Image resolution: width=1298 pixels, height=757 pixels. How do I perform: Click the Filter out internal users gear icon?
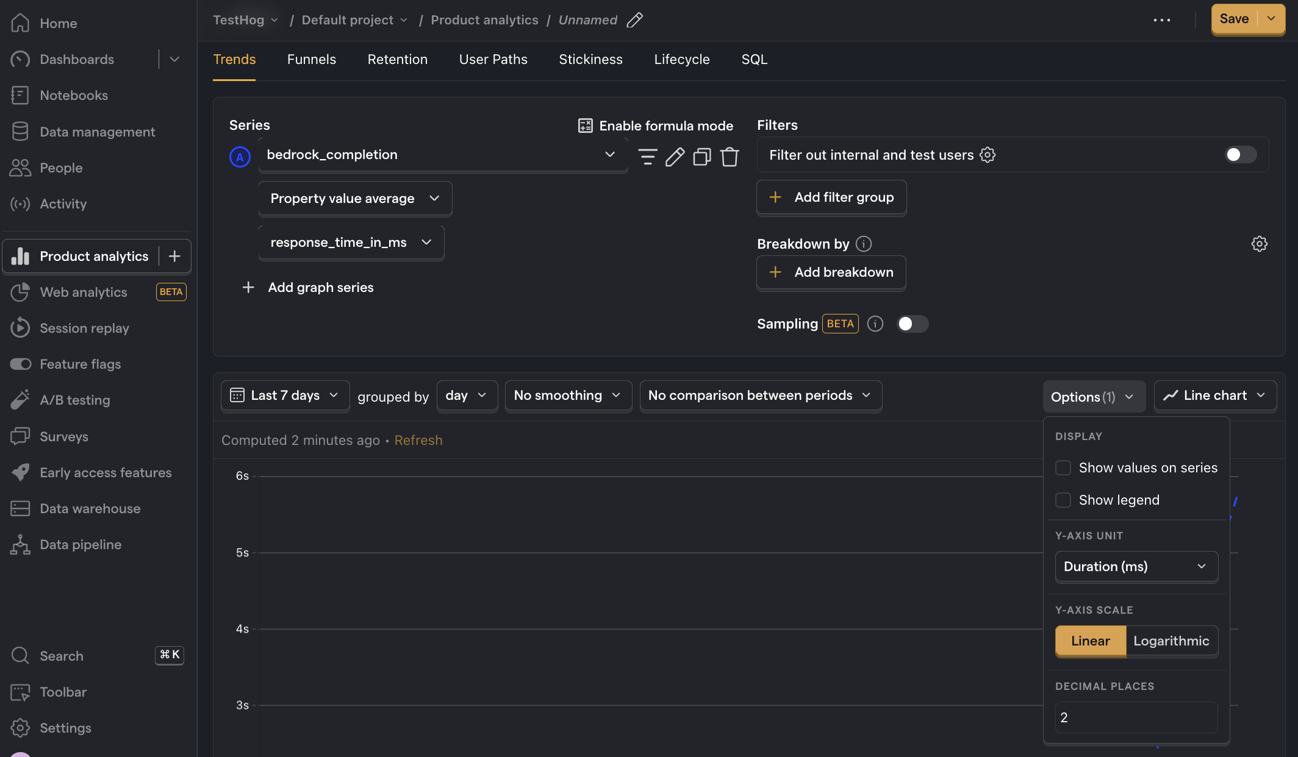tap(988, 155)
